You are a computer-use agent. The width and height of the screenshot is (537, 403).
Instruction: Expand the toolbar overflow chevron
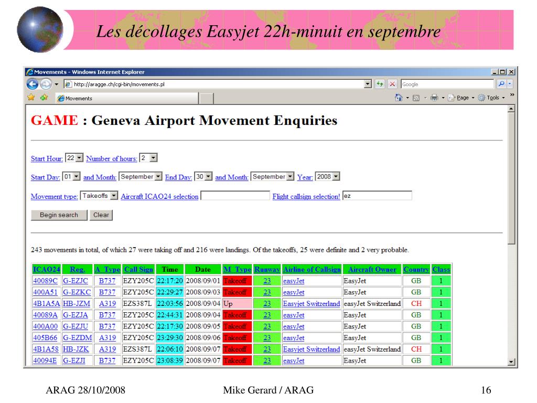pos(512,94)
